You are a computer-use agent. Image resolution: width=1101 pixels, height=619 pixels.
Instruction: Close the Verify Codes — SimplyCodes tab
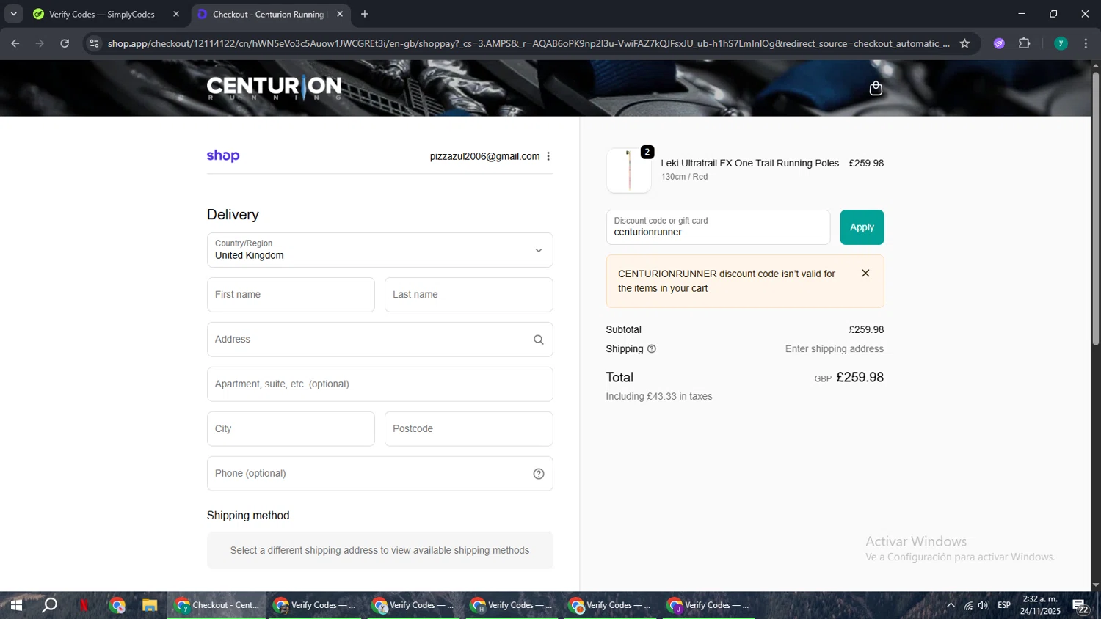coord(176,14)
